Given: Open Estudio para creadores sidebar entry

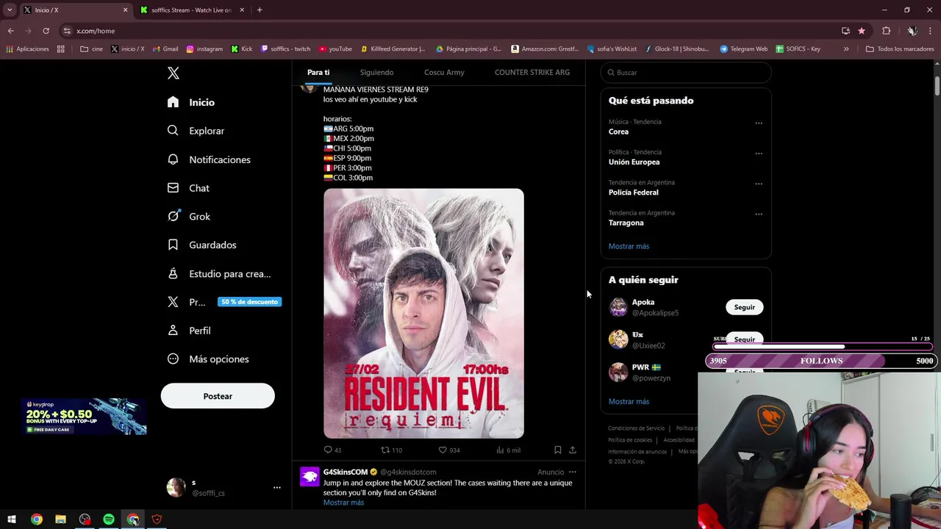Looking at the screenshot, I should tap(219, 273).
